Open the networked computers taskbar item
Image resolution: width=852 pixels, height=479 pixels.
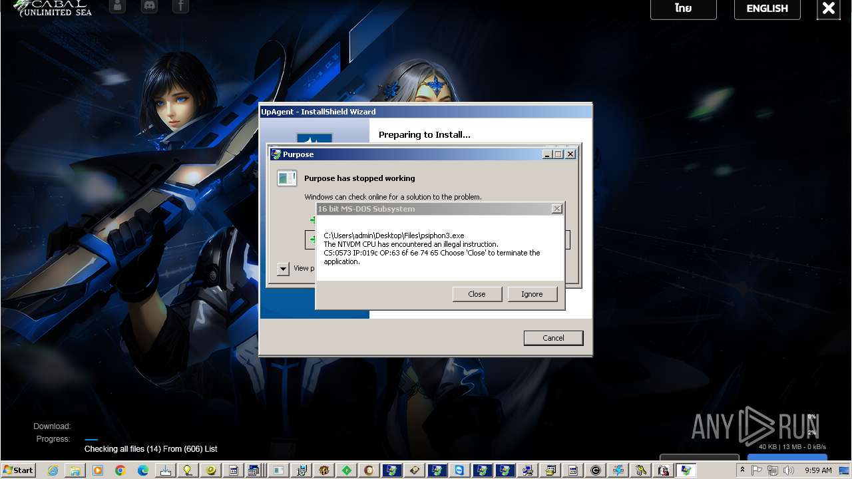click(x=527, y=470)
